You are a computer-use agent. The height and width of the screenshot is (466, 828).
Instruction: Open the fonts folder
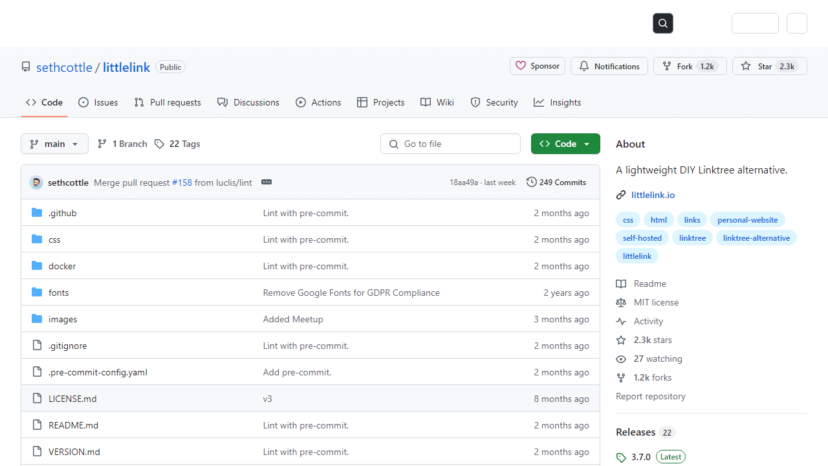point(58,293)
